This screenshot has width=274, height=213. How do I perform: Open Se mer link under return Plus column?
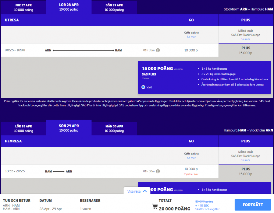246,160
